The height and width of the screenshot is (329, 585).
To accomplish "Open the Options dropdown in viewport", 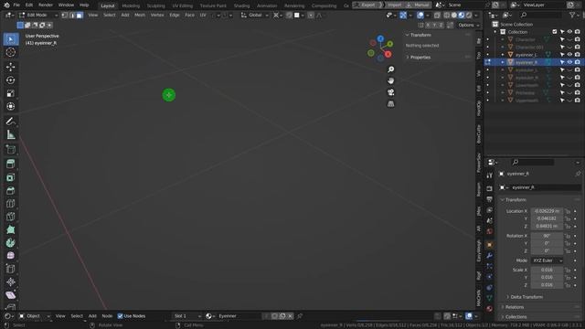I will 469,25.
